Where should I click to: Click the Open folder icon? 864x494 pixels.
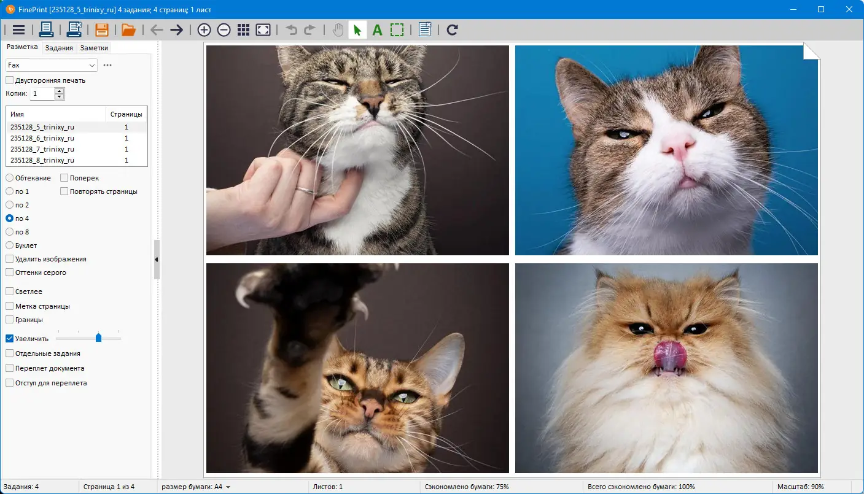(x=128, y=29)
